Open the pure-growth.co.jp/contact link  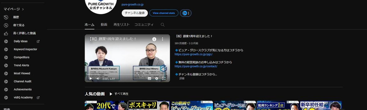(196, 66)
